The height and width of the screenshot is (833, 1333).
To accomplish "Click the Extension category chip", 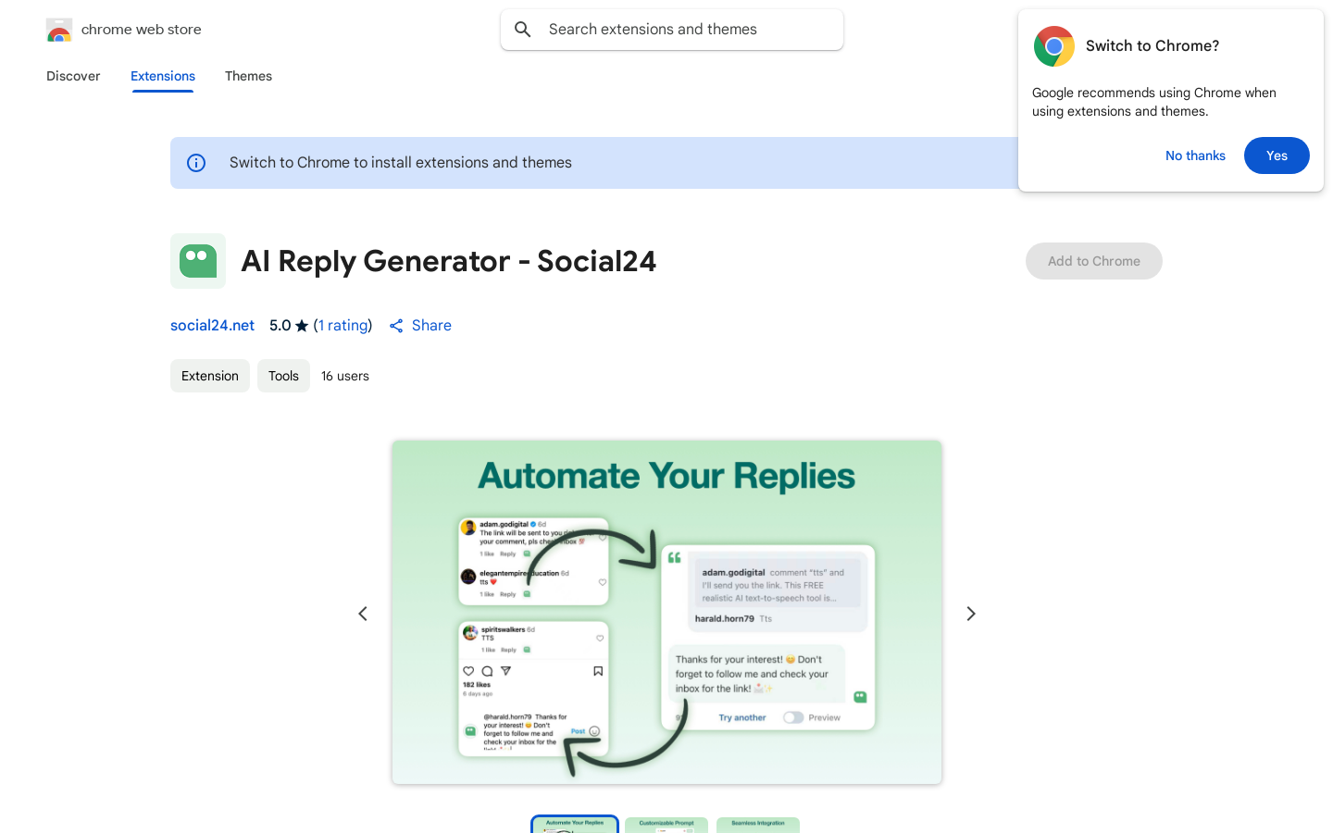I will [x=210, y=376].
